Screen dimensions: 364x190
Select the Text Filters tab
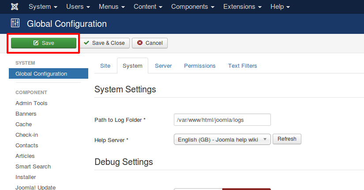click(x=242, y=66)
